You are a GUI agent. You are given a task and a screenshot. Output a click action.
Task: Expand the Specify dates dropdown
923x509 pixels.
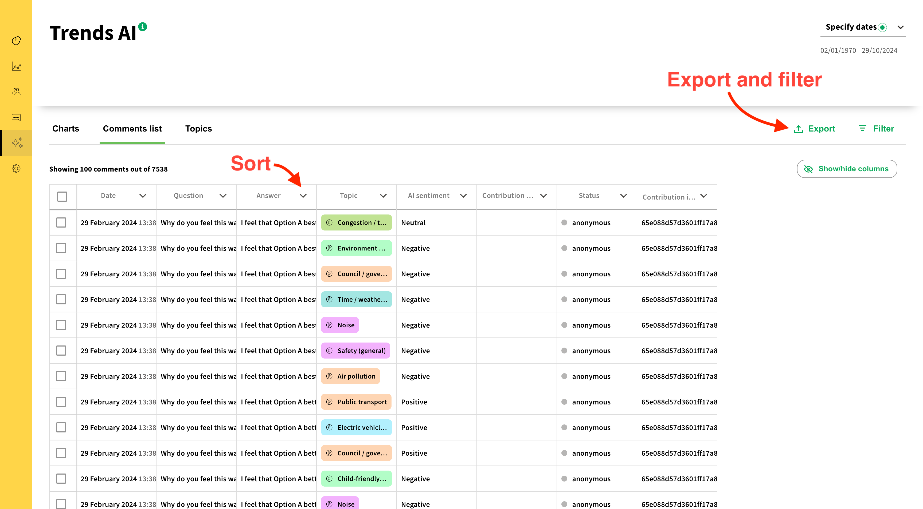pos(900,27)
